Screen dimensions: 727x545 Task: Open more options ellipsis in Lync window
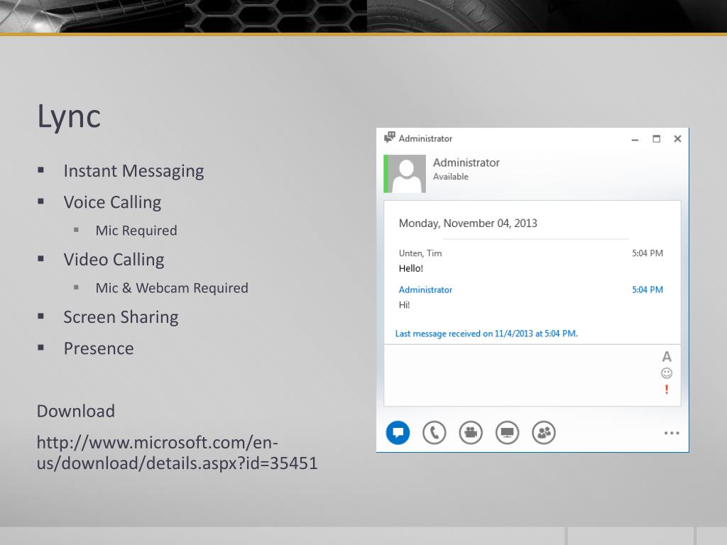(672, 433)
